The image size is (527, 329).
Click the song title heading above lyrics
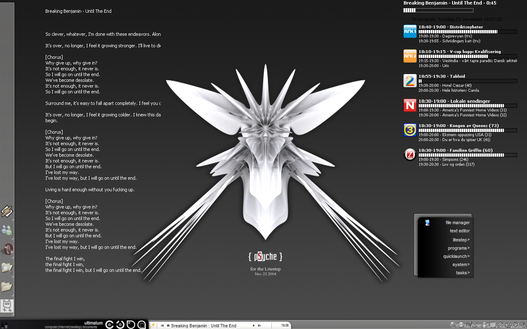click(x=78, y=11)
